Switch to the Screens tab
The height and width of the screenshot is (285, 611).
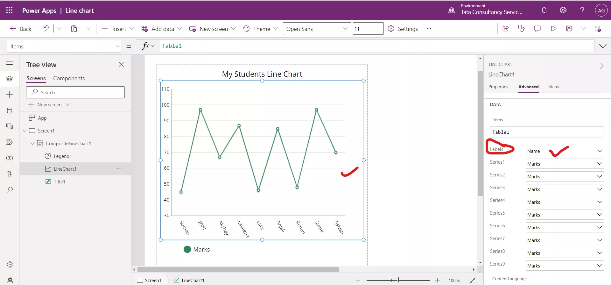[x=36, y=78]
